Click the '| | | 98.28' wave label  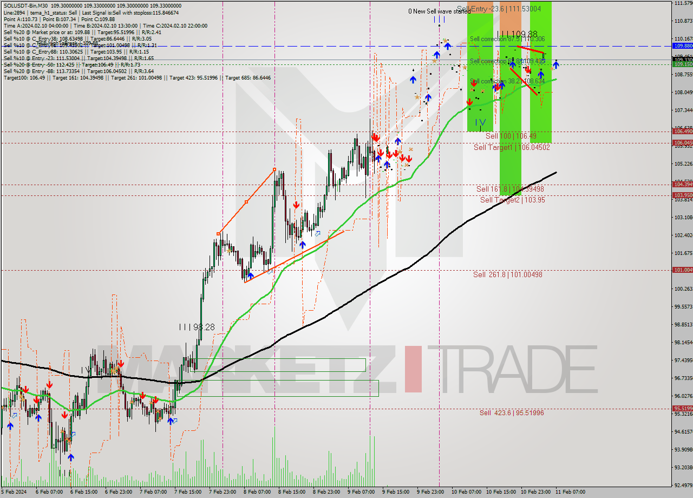pyautogui.click(x=197, y=327)
